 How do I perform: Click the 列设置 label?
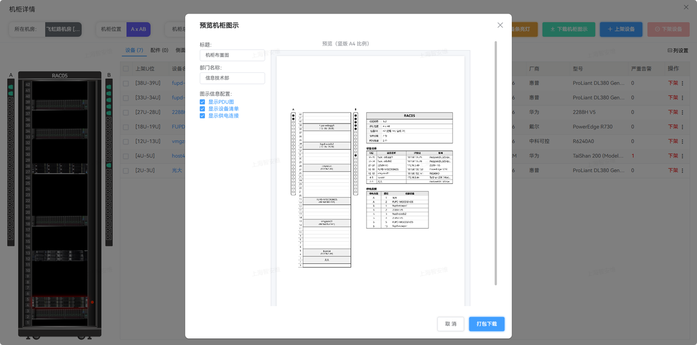tap(681, 51)
